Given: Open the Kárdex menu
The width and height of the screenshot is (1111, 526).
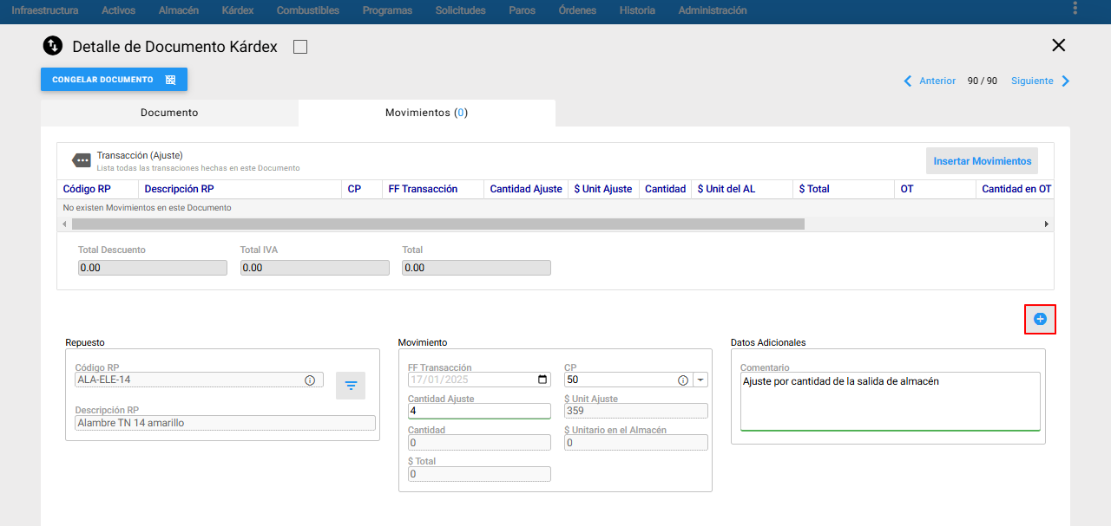Looking at the screenshot, I should 238,10.
